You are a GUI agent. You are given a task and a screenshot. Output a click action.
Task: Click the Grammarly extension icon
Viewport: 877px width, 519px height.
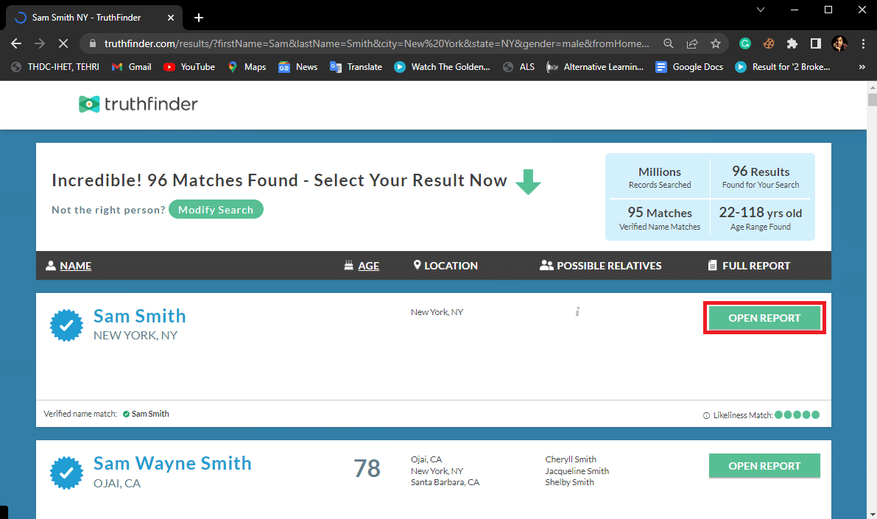coord(745,43)
